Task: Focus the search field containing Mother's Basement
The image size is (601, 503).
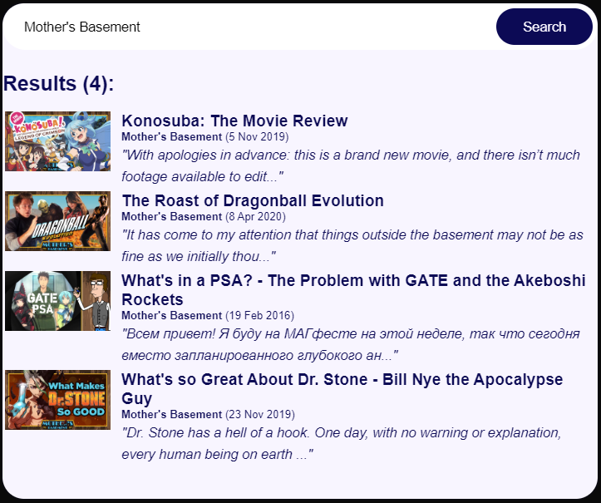Action: pos(249,27)
